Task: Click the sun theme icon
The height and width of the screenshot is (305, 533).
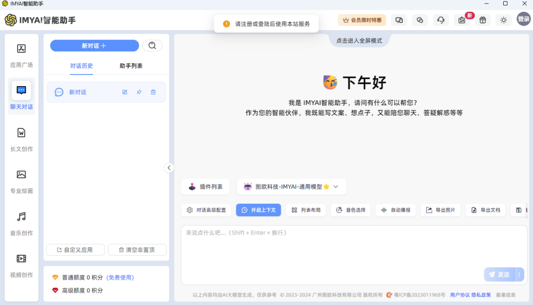Action: [504, 20]
